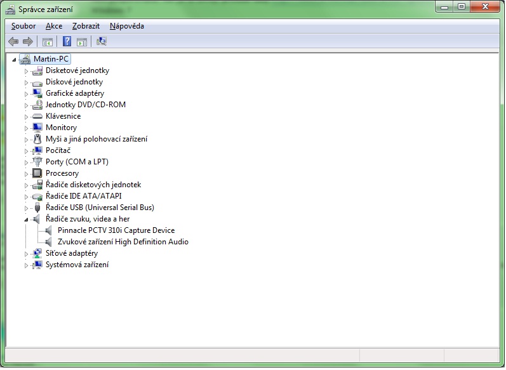This screenshot has height=370, width=506.
Task: Open the Soubor menu
Action: [23, 26]
